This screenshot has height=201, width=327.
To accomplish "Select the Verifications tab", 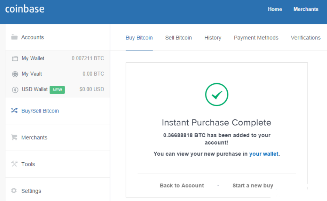I will [306, 38].
